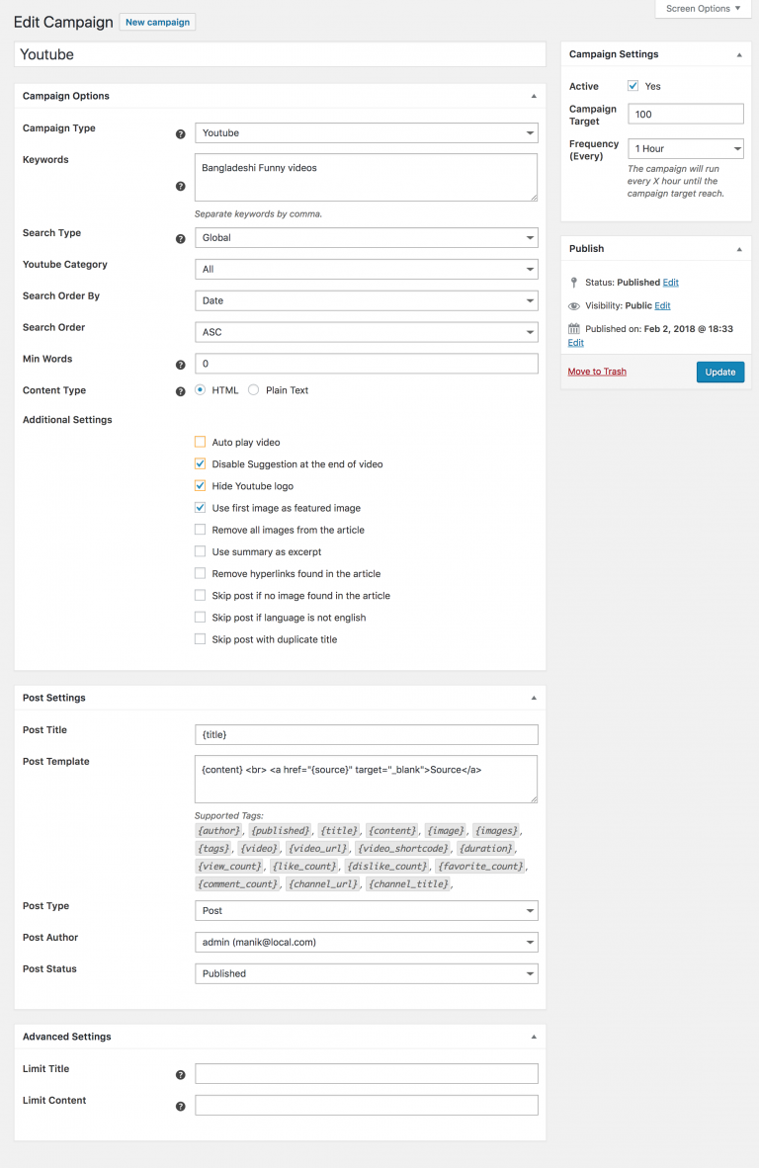The image size is (759, 1168).
Task: Check Remove all images from the article
Action: tap(200, 530)
